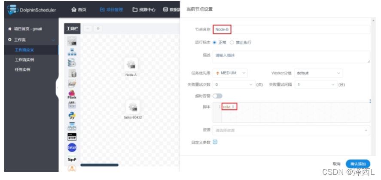The height and width of the screenshot is (180, 381).
Task: Click 确认添加 confirm add button
Action: pos(358,164)
